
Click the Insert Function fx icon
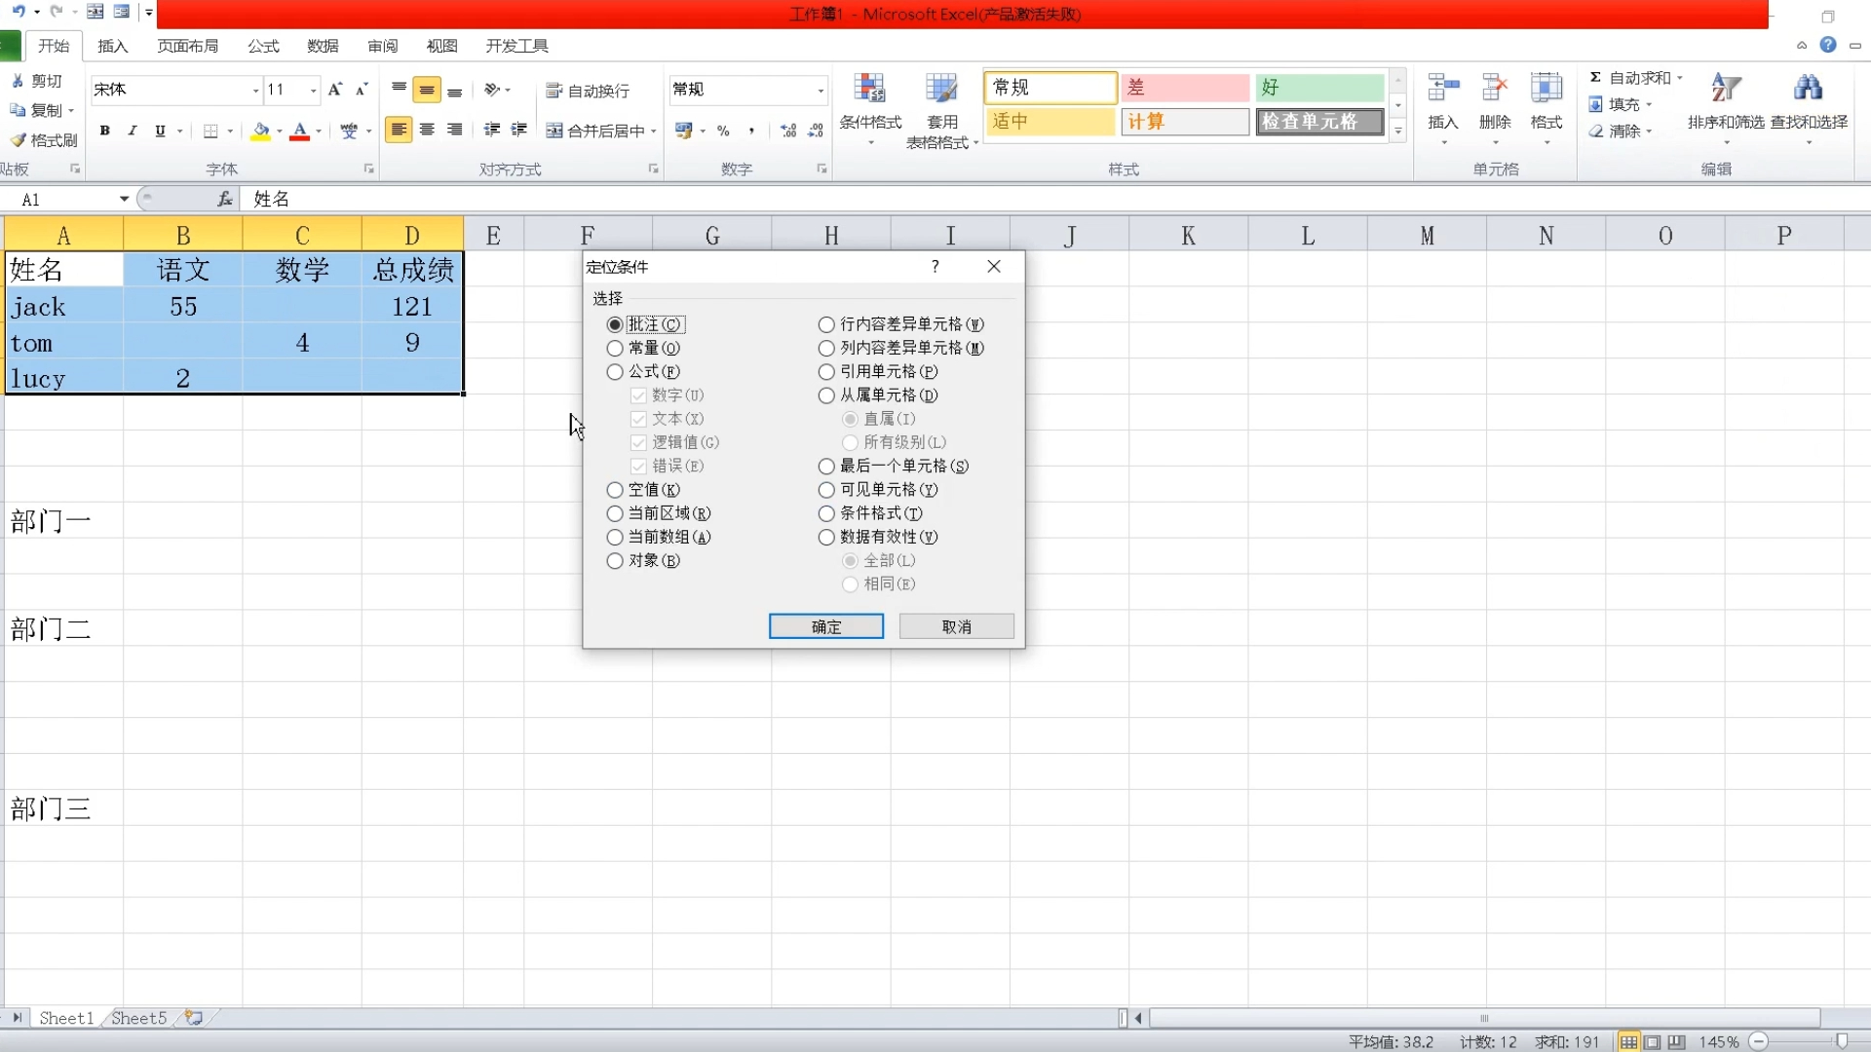(x=224, y=199)
